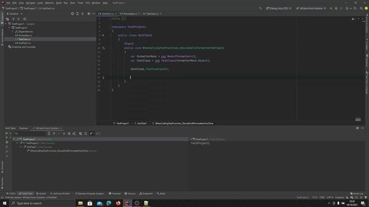Toggle the highlighted filter button in test toolbar
This screenshot has height=207, width=369.
point(92,133)
